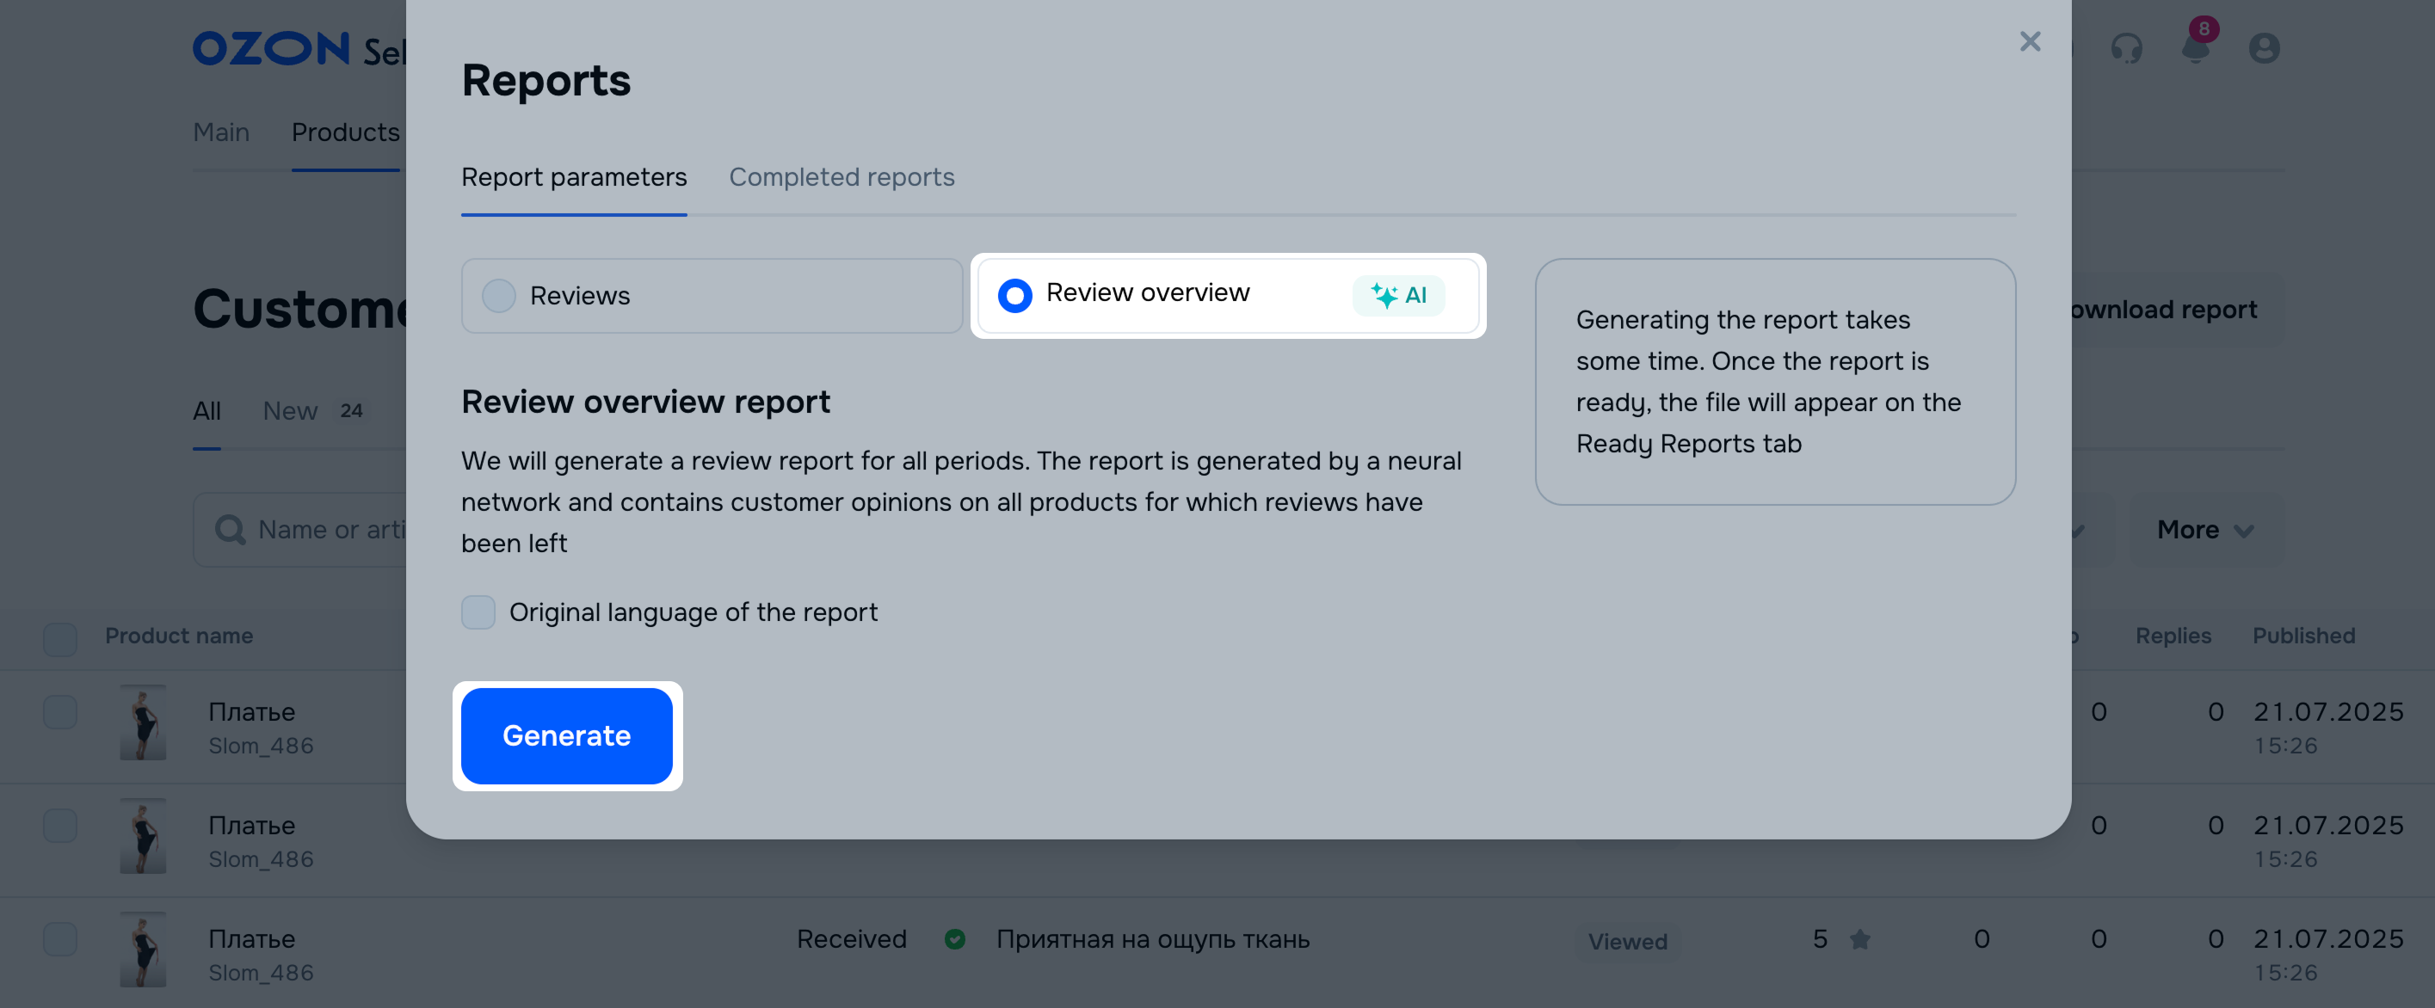Enable Original language of the report checkbox

pyautogui.click(x=478, y=612)
